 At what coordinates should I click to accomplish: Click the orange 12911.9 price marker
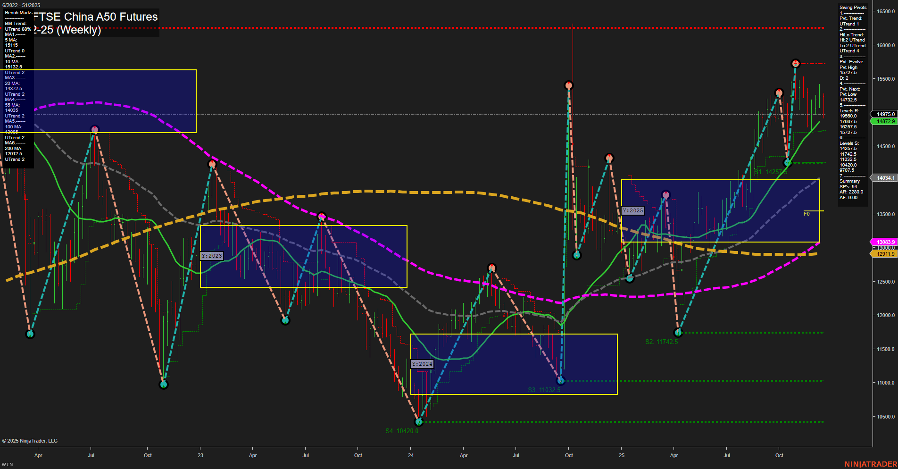(885, 254)
